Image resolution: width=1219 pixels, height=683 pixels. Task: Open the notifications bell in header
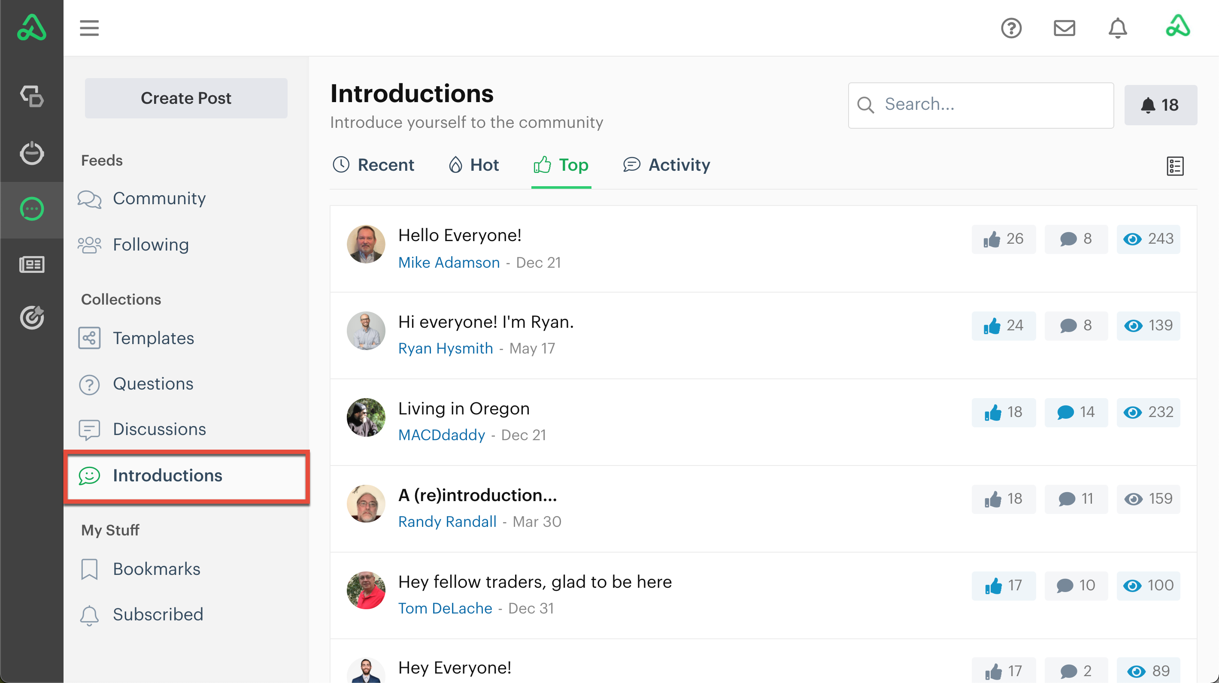coord(1118,28)
